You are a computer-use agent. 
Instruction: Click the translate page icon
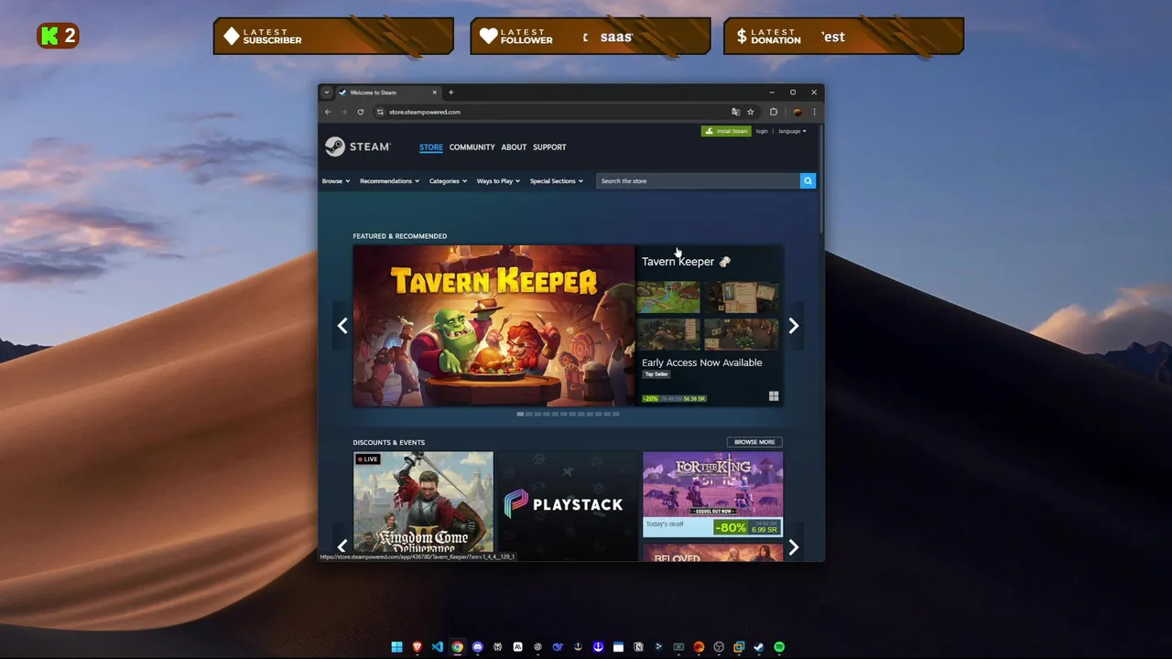pyautogui.click(x=735, y=112)
